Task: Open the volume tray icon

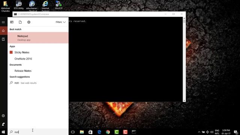Action: tap(212, 132)
